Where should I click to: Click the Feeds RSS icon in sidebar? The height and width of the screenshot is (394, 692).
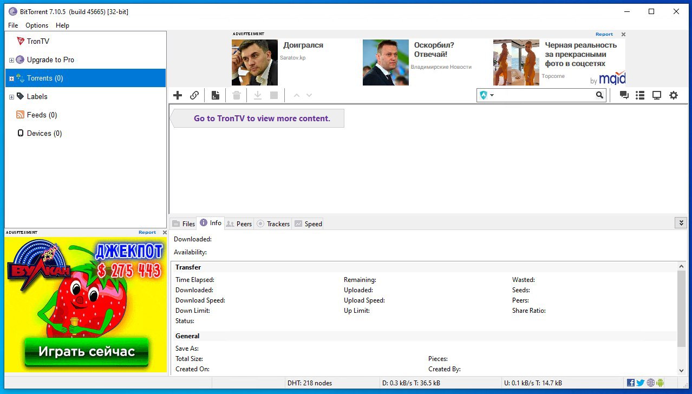tap(21, 115)
